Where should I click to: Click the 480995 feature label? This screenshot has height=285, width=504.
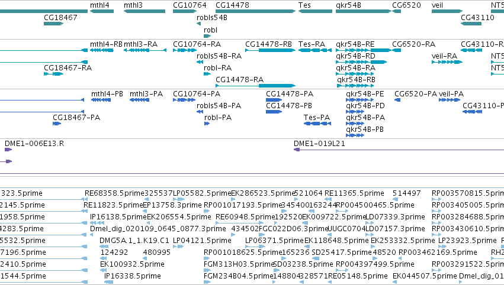point(157,252)
